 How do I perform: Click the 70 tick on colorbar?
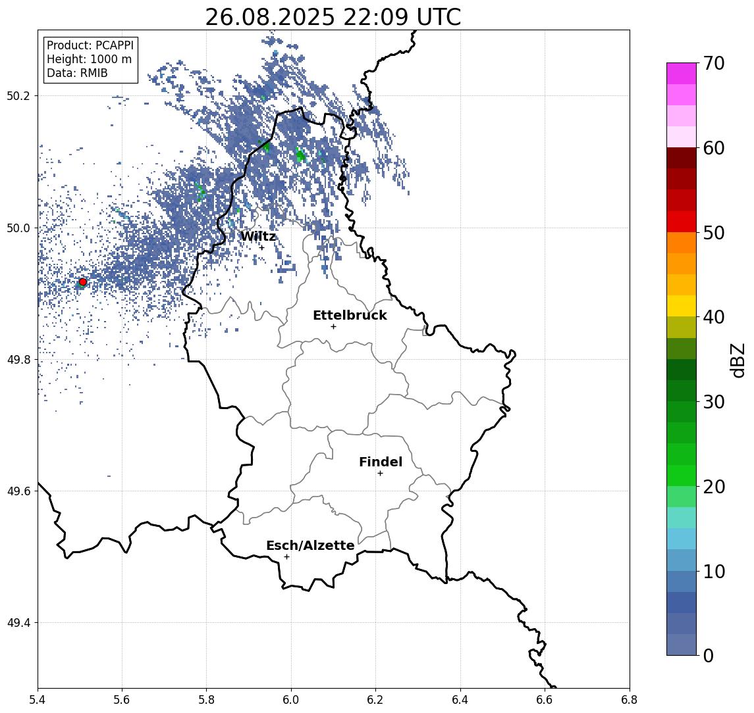coord(714,63)
